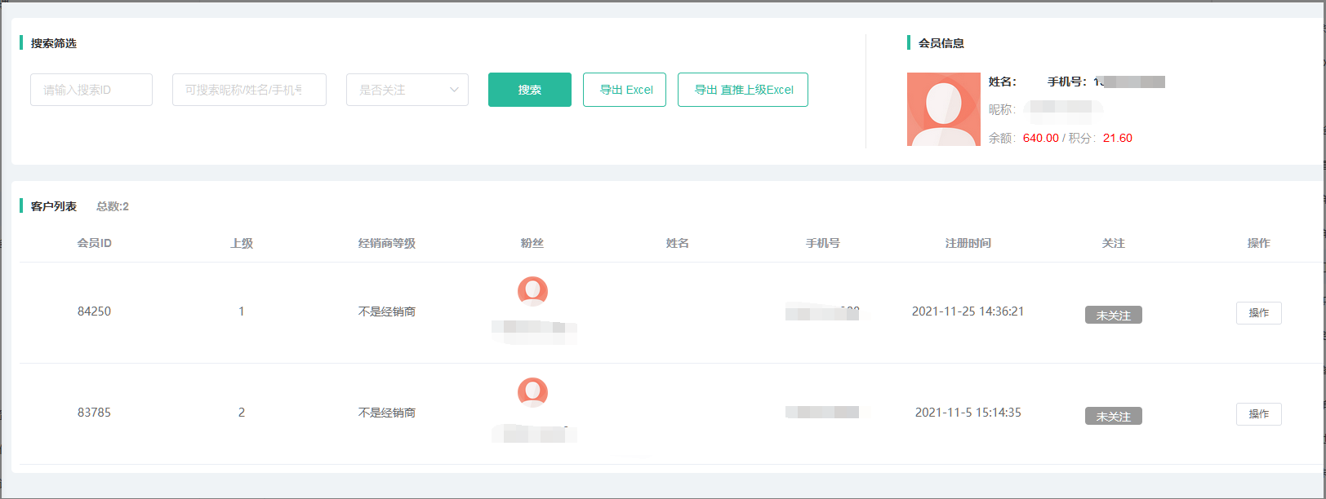Click the 会员ID column header
The image size is (1326, 499).
[x=95, y=243]
